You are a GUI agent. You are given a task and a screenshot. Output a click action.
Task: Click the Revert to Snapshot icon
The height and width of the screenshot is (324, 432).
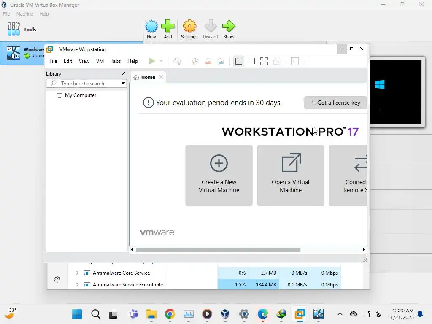pyautogui.click(x=208, y=61)
